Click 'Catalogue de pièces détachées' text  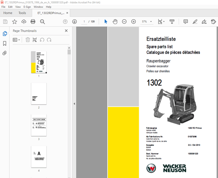[173, 52]
